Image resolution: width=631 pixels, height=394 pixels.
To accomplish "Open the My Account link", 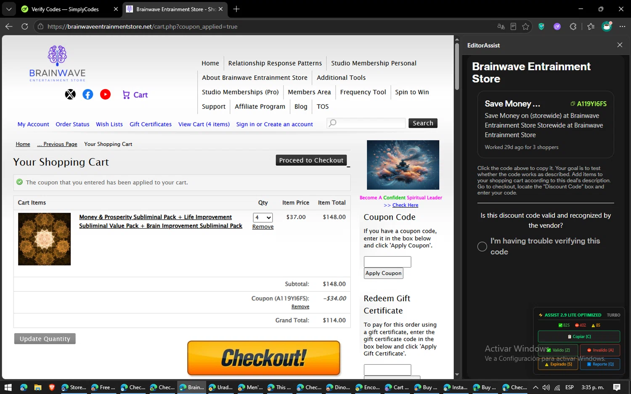I will pos(33,124).
